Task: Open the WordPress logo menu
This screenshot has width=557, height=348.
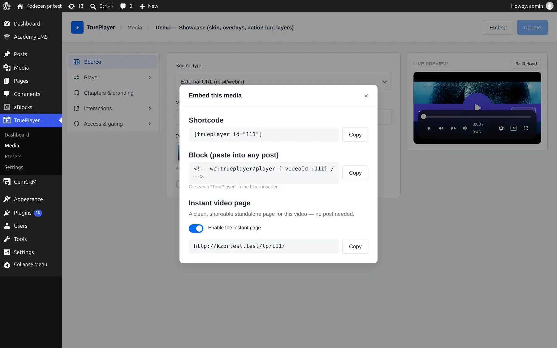Action: tap(6, 6)
